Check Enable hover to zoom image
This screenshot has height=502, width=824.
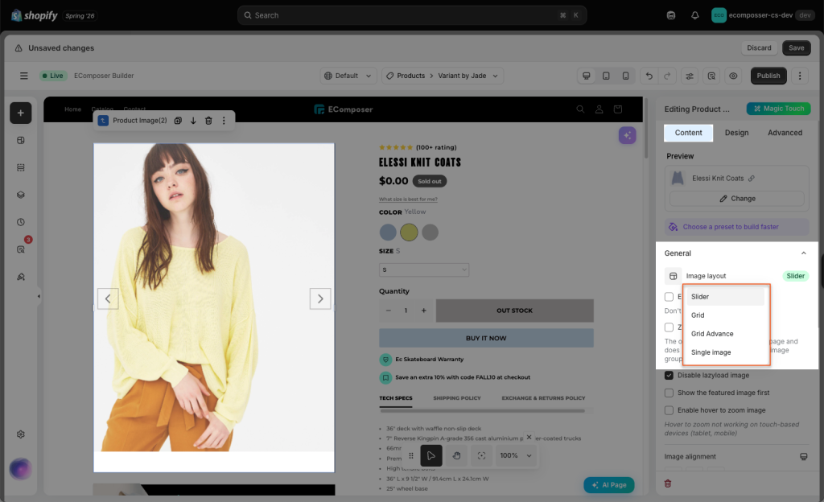(669, 410)
